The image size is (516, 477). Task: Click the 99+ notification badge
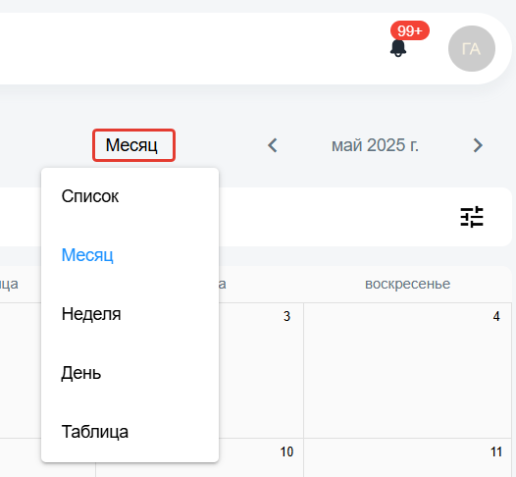click(410, 31)
